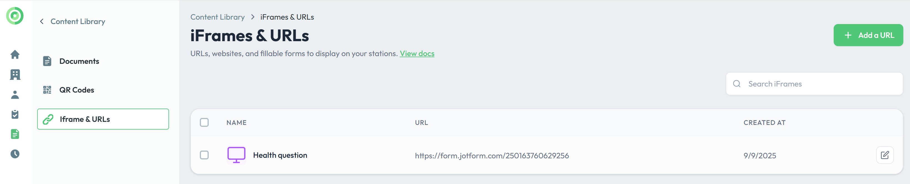Click Content Library breadcrumb link
910x184 pixels.
(217, 17)
